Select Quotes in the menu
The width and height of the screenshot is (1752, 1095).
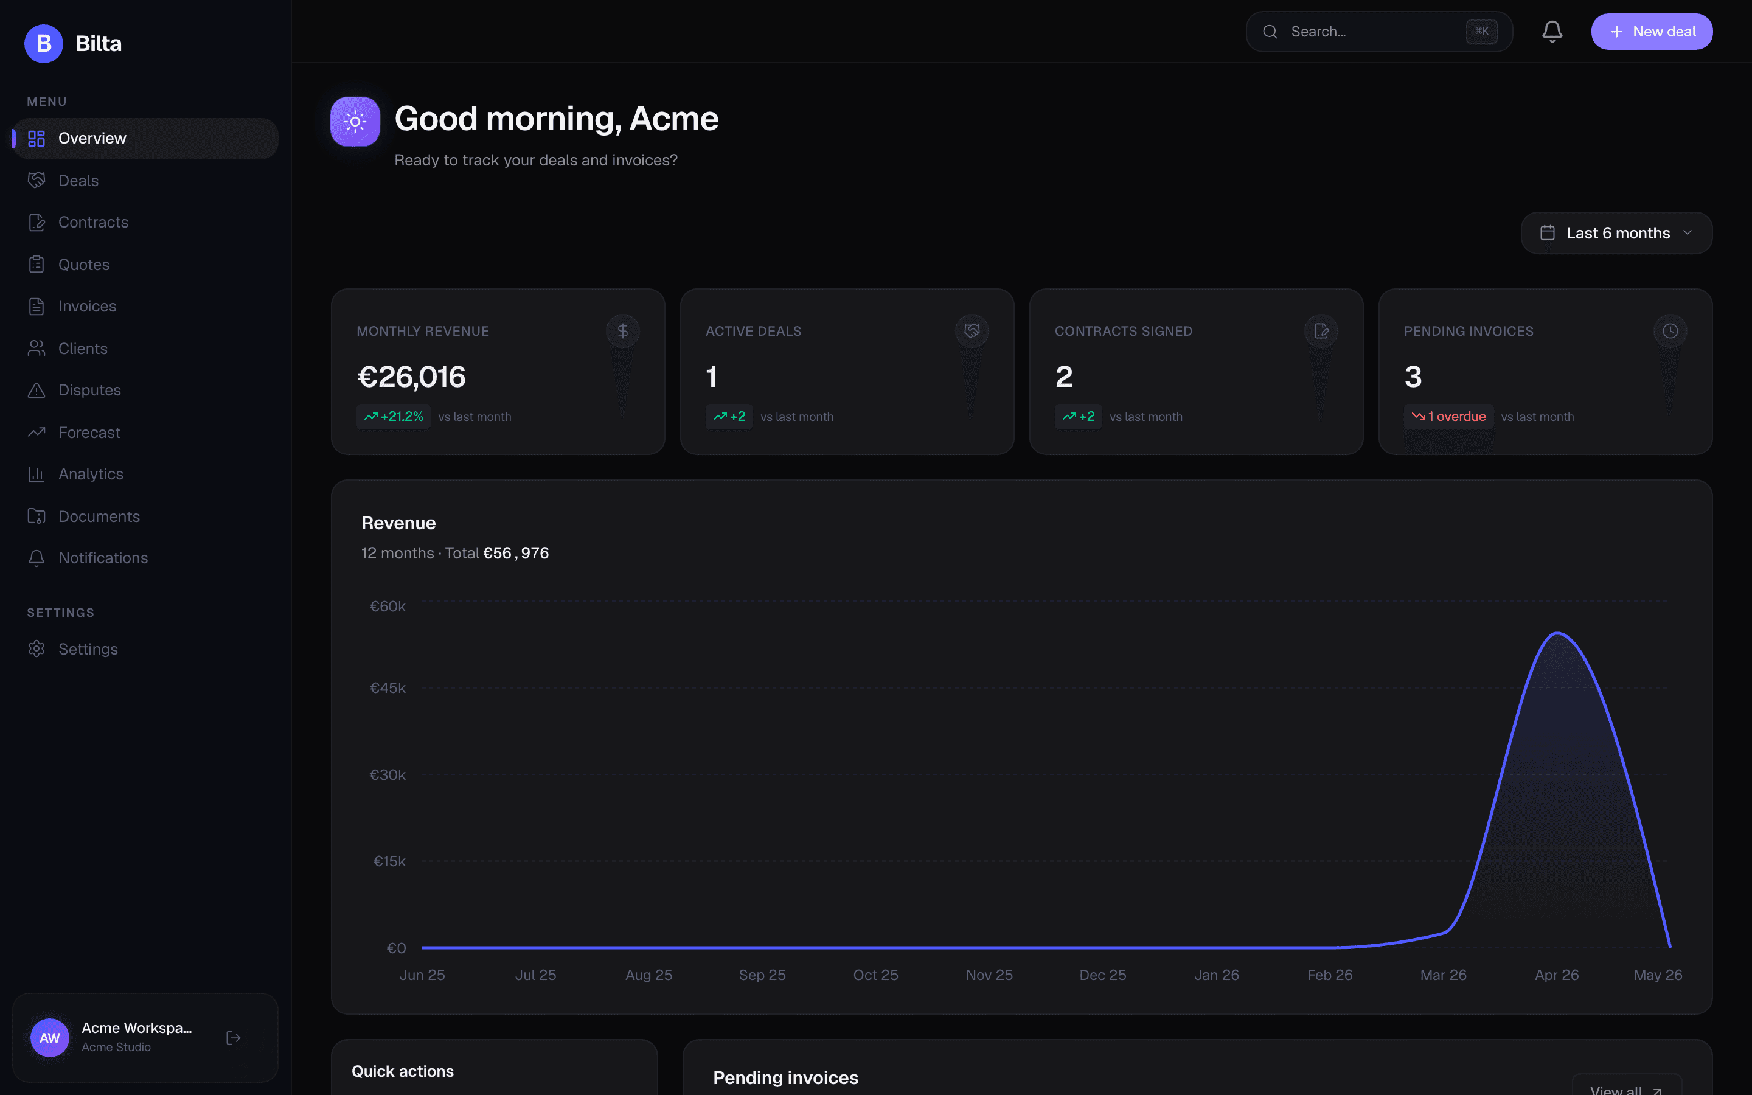click(x=145, y=265)
